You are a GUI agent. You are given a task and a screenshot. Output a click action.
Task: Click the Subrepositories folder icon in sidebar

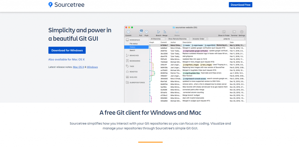127,82
